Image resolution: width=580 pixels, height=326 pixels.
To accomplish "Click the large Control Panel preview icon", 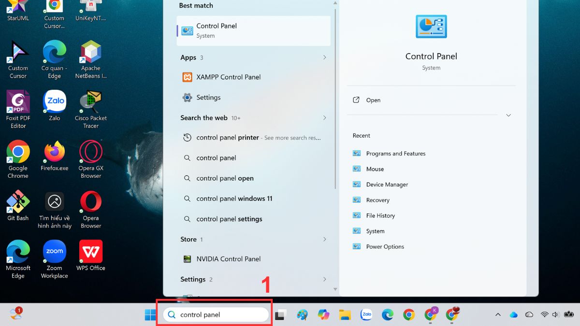I will point(431,27).
